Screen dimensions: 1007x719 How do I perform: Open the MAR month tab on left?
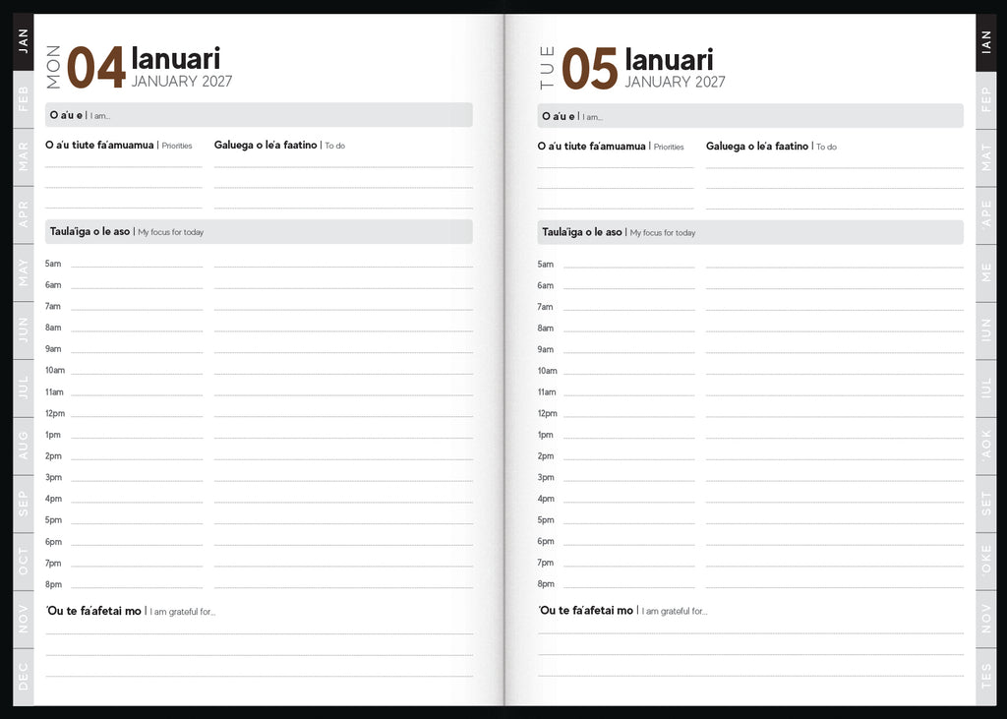(x=24, y=156)
